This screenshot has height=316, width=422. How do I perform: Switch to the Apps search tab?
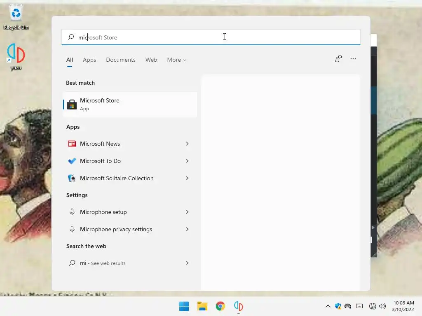point(89,60)
